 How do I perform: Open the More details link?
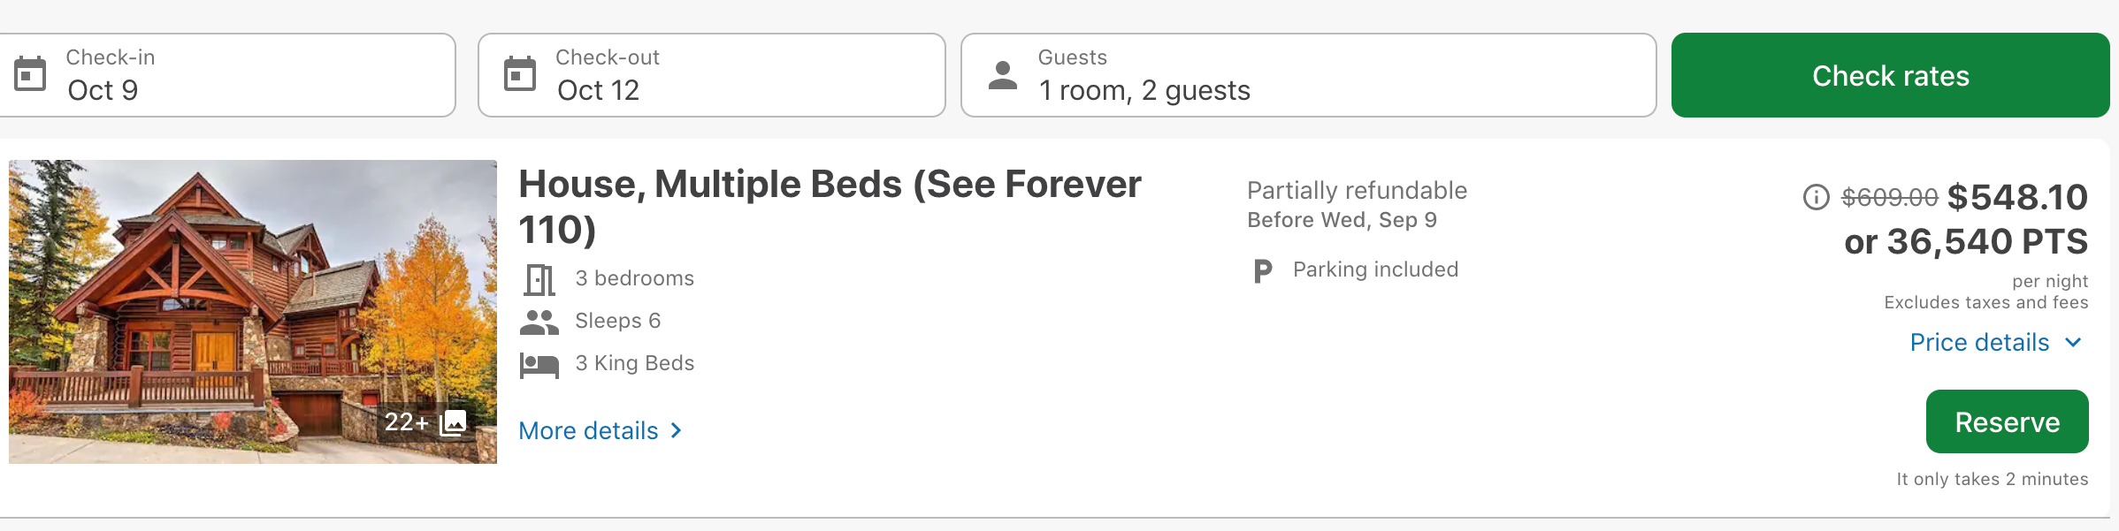pos(601,430)
